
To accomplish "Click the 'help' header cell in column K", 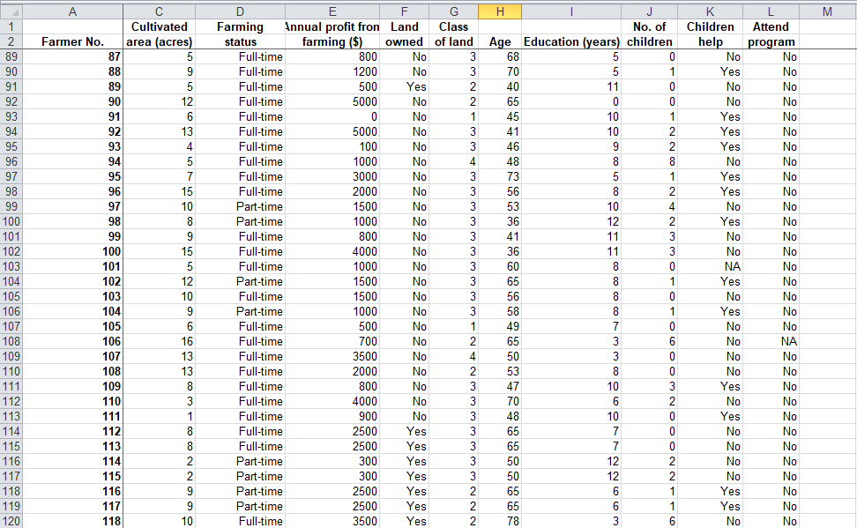I will [x=710, y=41].
